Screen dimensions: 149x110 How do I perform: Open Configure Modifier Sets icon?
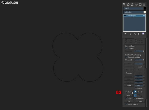143,34
